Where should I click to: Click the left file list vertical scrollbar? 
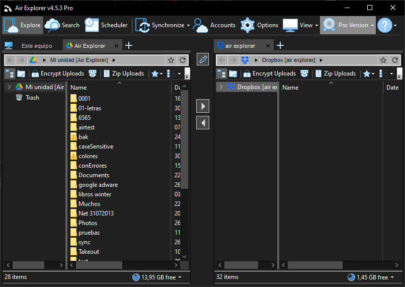[x=185, y=139]
